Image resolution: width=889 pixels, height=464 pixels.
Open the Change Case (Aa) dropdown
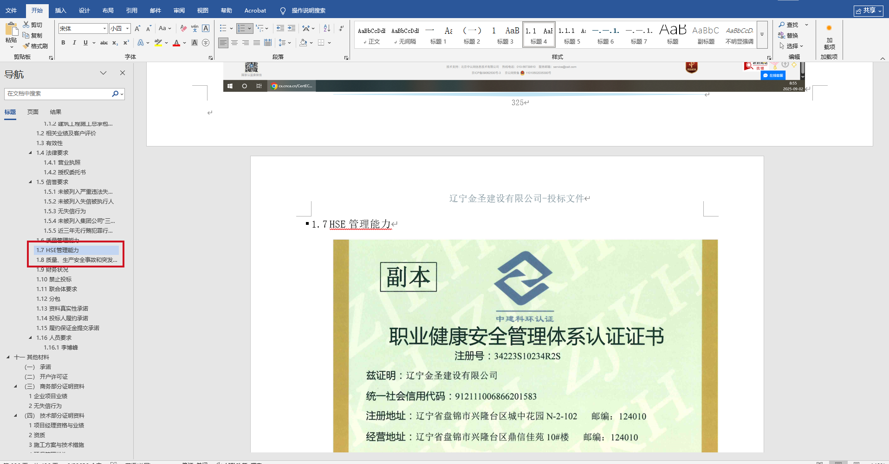coord(165,29)
